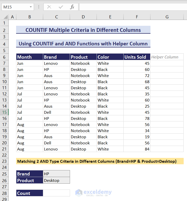Click the Units Sold value 78

tap(137, 118)
